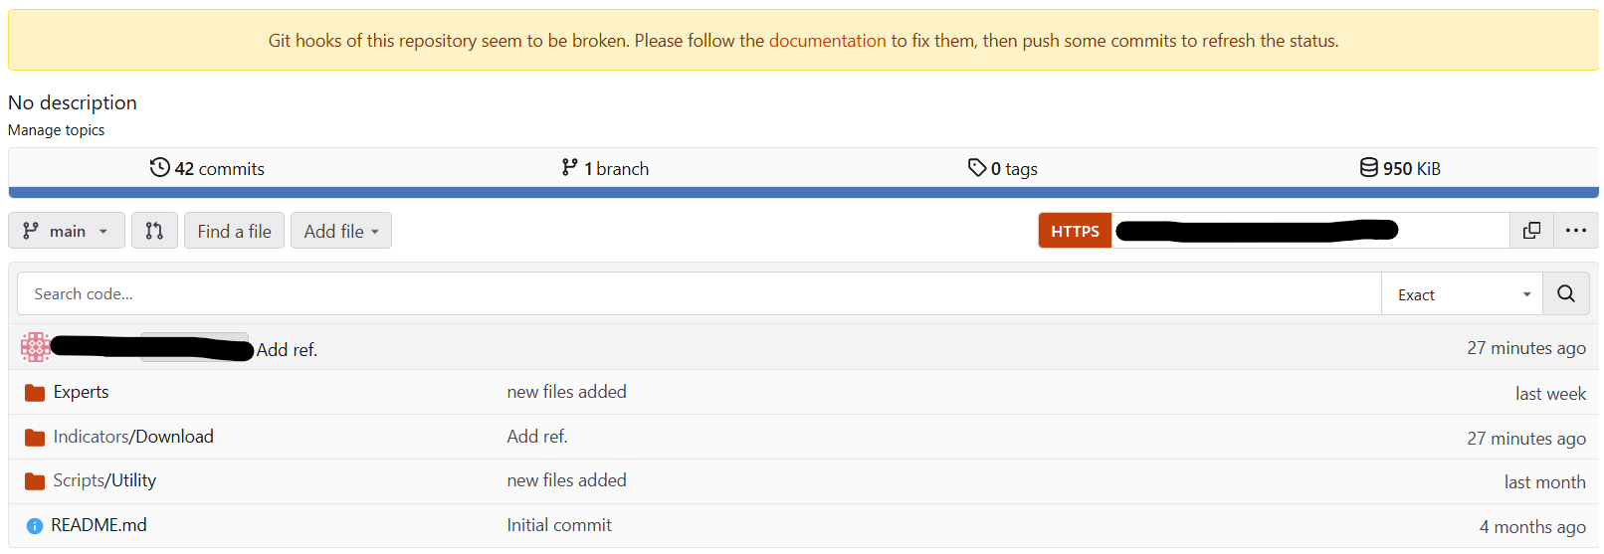Open the Exact search mode dropdown
The width and height of the screenshot is (1604, 554).
click(1462, 294)
